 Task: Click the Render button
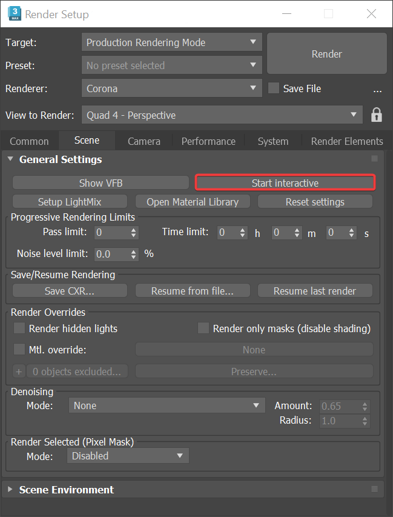(327, 53)
